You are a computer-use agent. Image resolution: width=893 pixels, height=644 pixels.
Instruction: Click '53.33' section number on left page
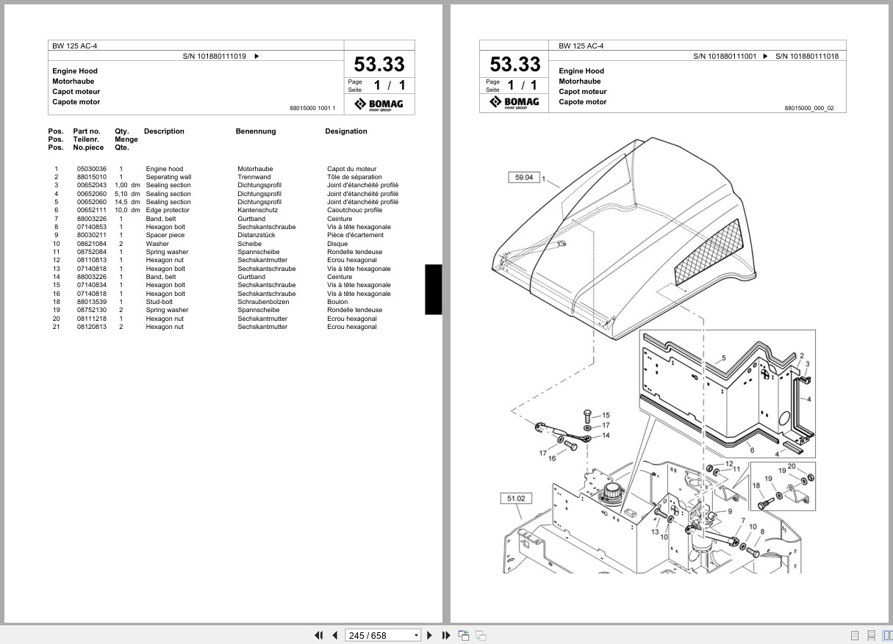click(379, 64)
